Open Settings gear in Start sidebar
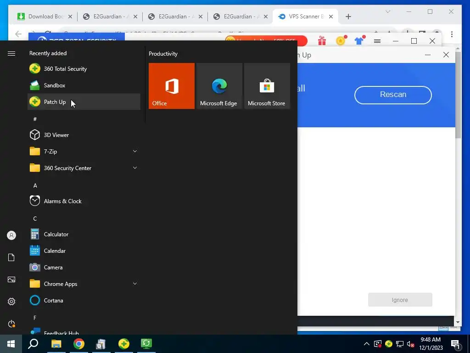The image size is (470, 353). click(11, 302)
